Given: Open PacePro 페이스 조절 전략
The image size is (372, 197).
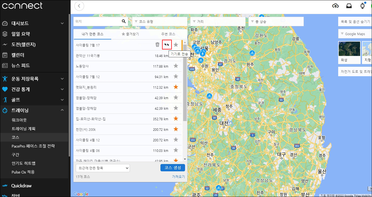Looking at the screenshot, I should pos(33,146).
